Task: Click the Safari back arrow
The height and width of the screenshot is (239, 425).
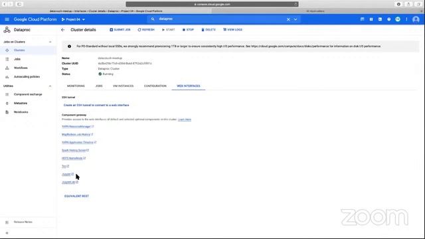Action: tap(5, 5)
